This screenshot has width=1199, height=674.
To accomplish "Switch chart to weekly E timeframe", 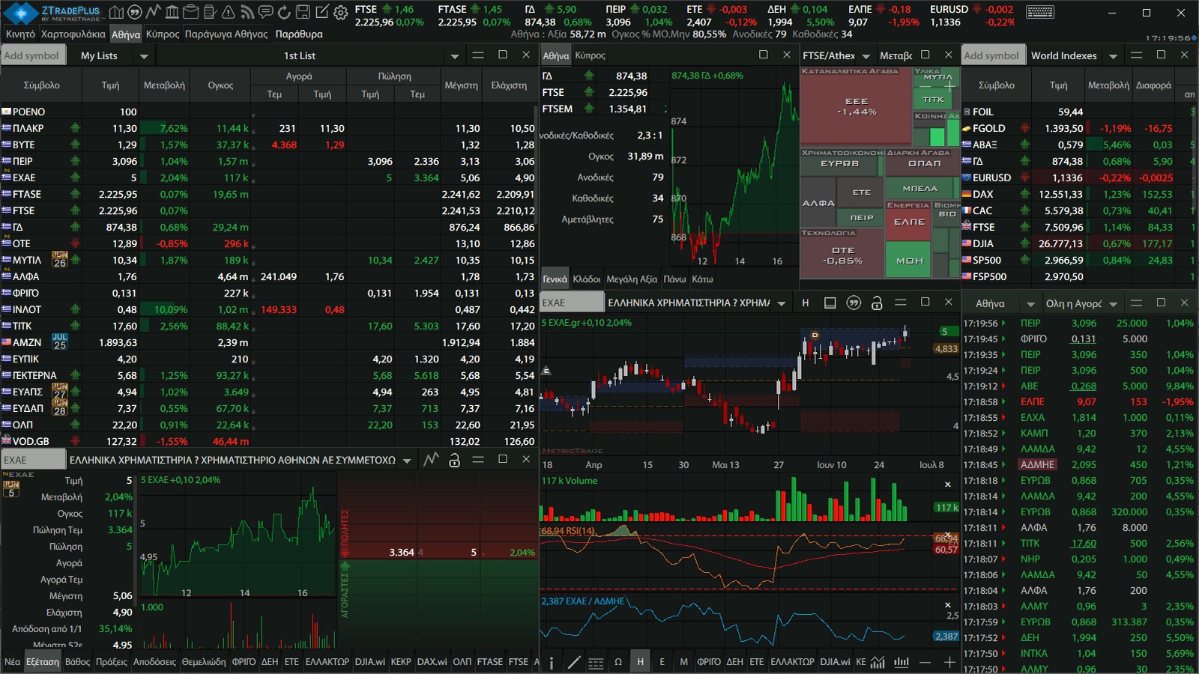I will [x=662, y=662].
